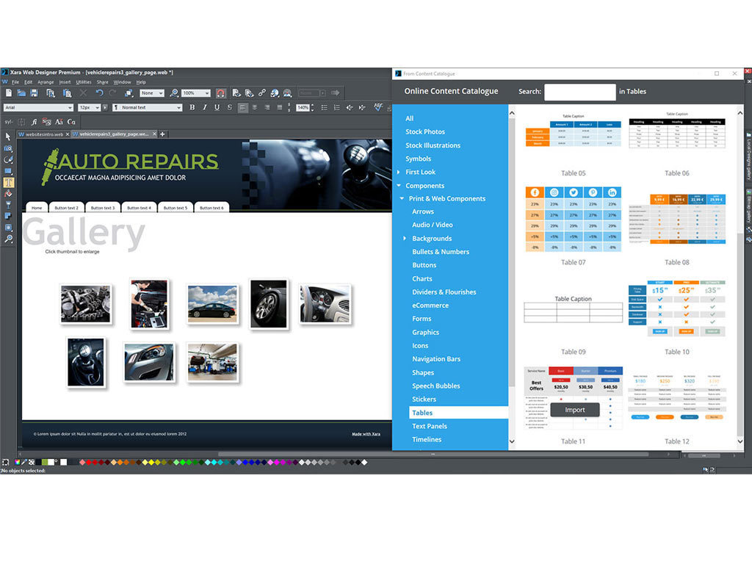Open a file with folder icon

pos(21,93)
